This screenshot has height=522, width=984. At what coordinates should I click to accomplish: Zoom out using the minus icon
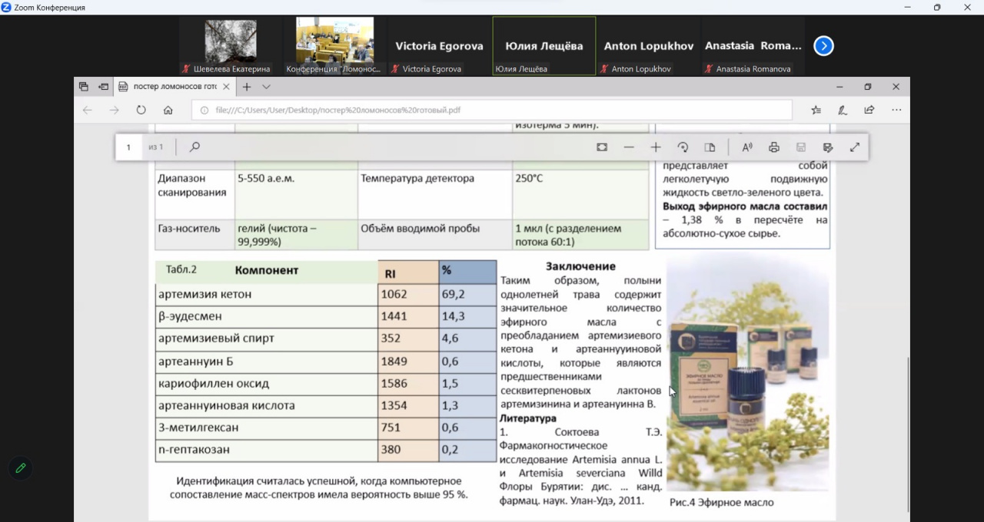pos(629,147)
